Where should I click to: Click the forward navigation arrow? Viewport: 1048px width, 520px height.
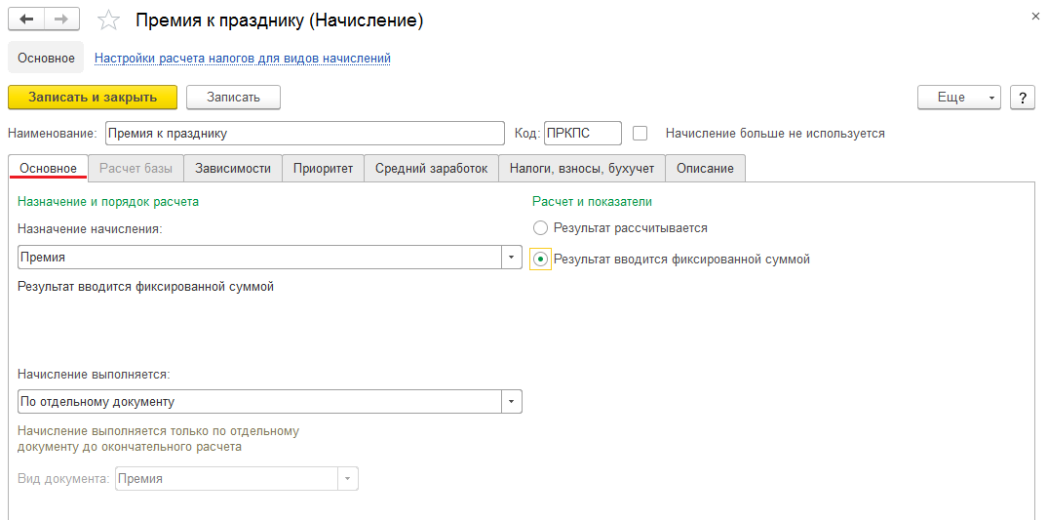62,20
